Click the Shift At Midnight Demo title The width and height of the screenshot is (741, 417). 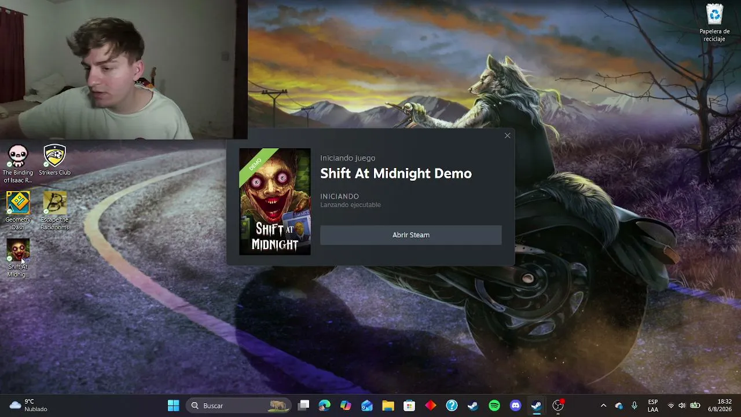396,173
